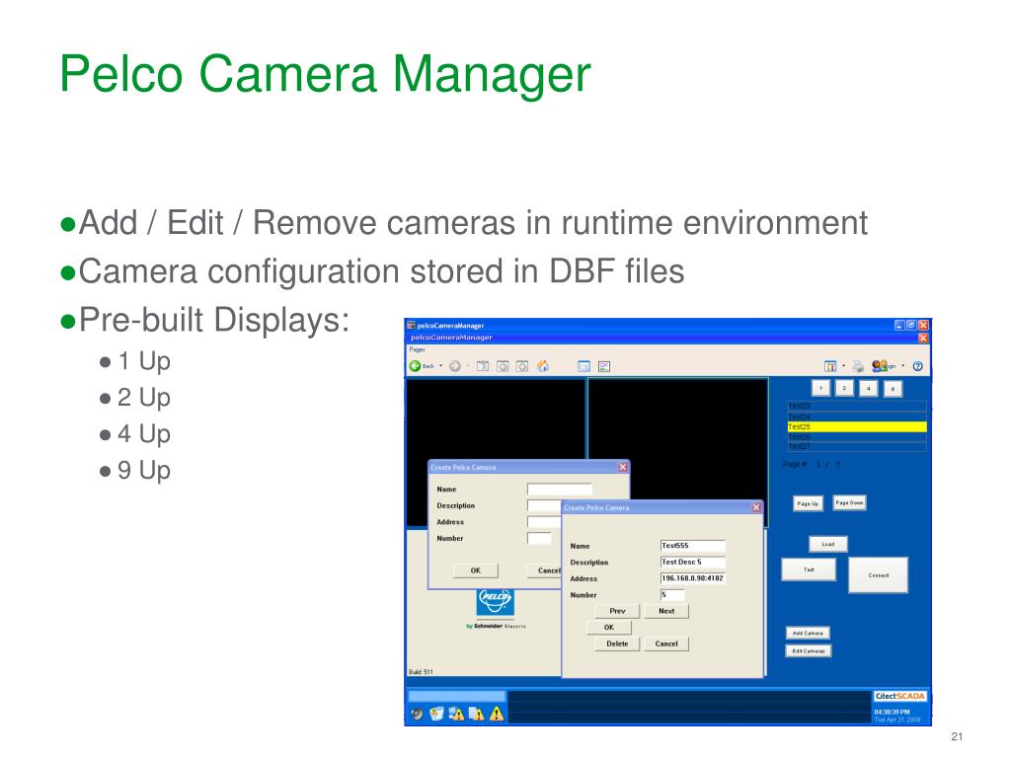Screen dimensions: 1011x758
Task: Click the trend chart page icon
Action: point(604,366)
